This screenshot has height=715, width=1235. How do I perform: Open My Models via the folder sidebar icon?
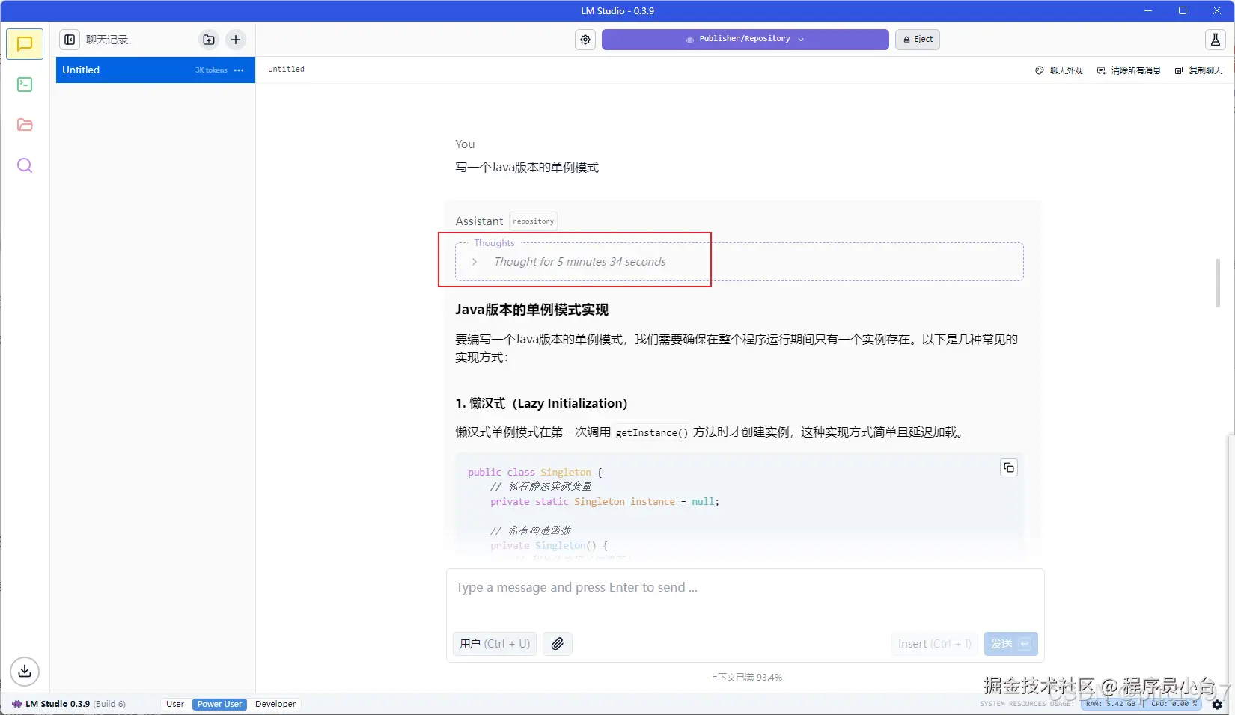pos(25,124)
